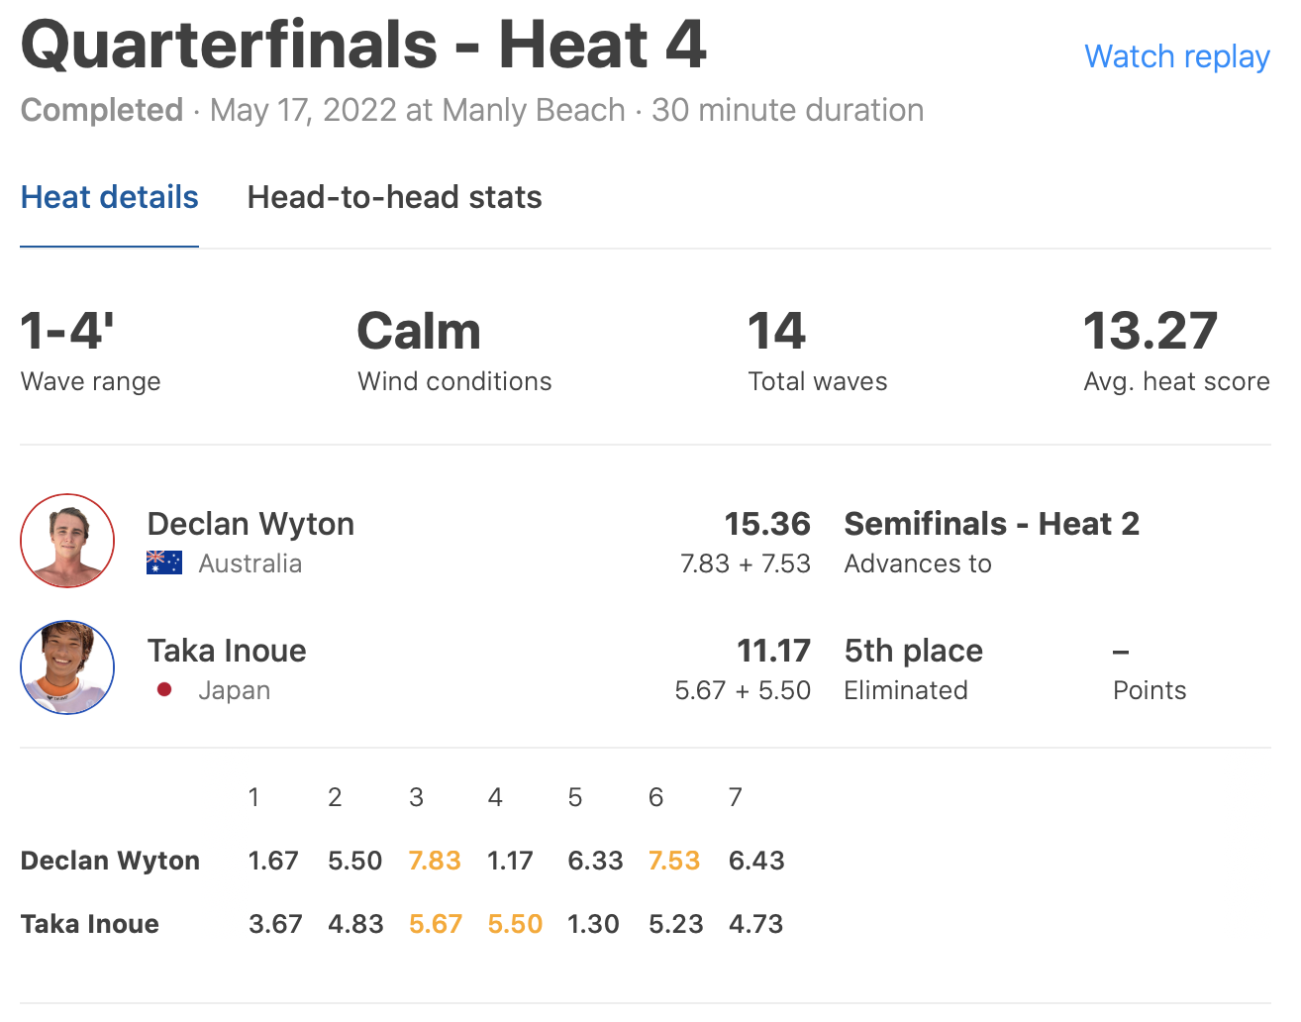Open Declan Wyton's athlete name link

(250, 524)
